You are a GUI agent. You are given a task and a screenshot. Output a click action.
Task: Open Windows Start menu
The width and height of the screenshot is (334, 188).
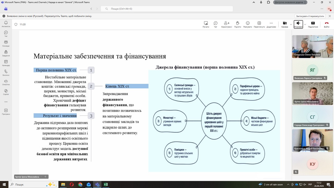(4, 184)
